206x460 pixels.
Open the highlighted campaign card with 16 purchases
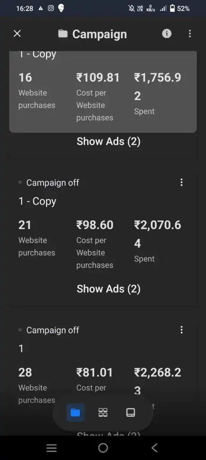pos(103,92)
